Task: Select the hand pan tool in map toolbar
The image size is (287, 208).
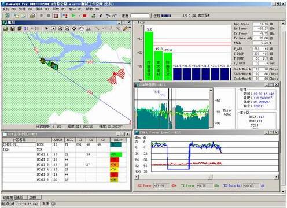Action: (82, 28)
